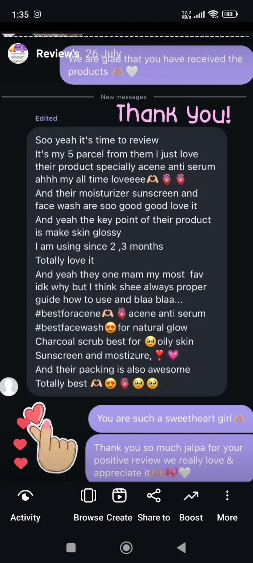
Task: Tap the grey sender avatar beside review
Action: pos(9,386)
